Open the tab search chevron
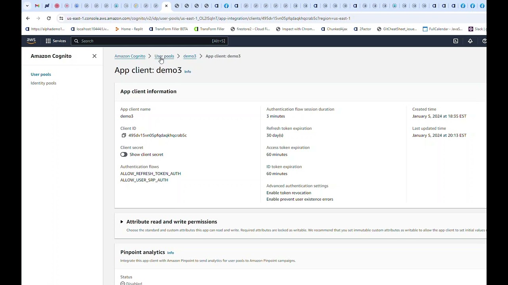 [x=27, y=6]
